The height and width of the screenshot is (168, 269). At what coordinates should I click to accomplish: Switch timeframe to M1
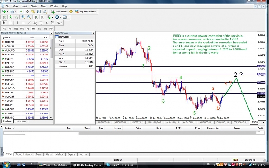click(4, 29)
